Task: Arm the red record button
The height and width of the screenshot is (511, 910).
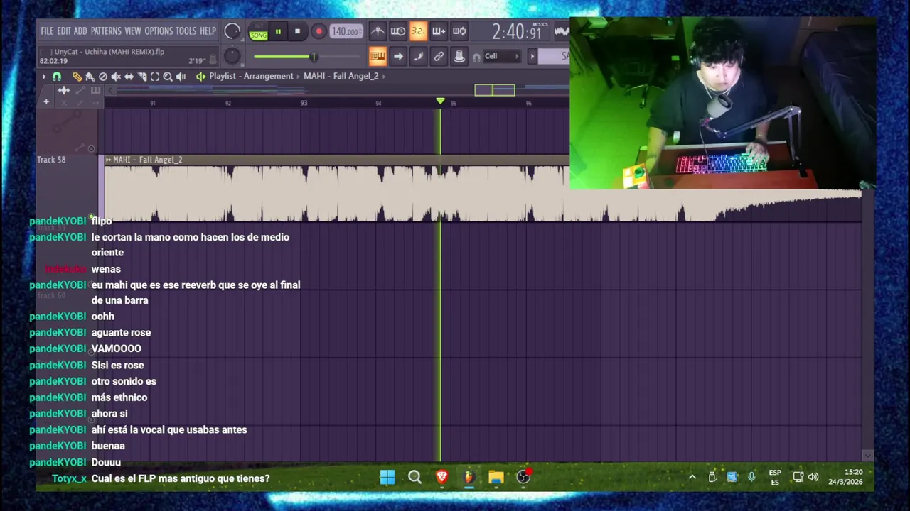Action: [x=318, y=31]
